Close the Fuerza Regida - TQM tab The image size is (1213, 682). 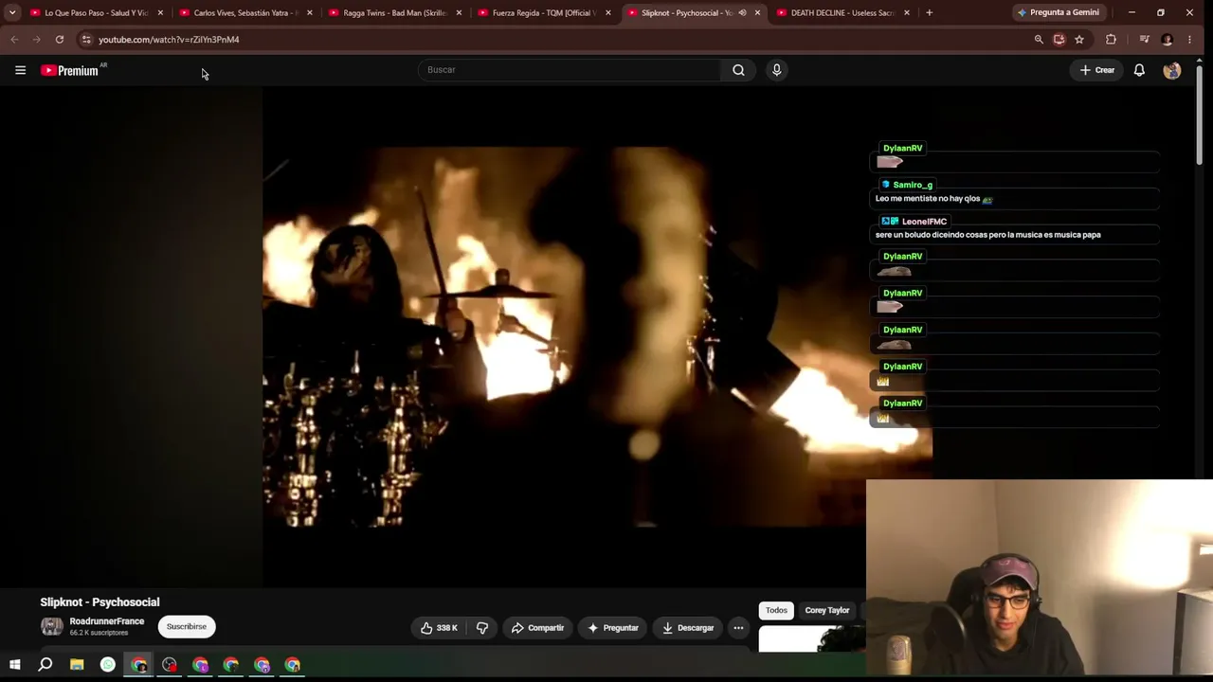point(608,13)
